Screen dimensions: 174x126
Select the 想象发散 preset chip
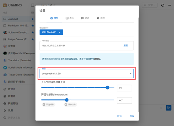tap(70, 105)
